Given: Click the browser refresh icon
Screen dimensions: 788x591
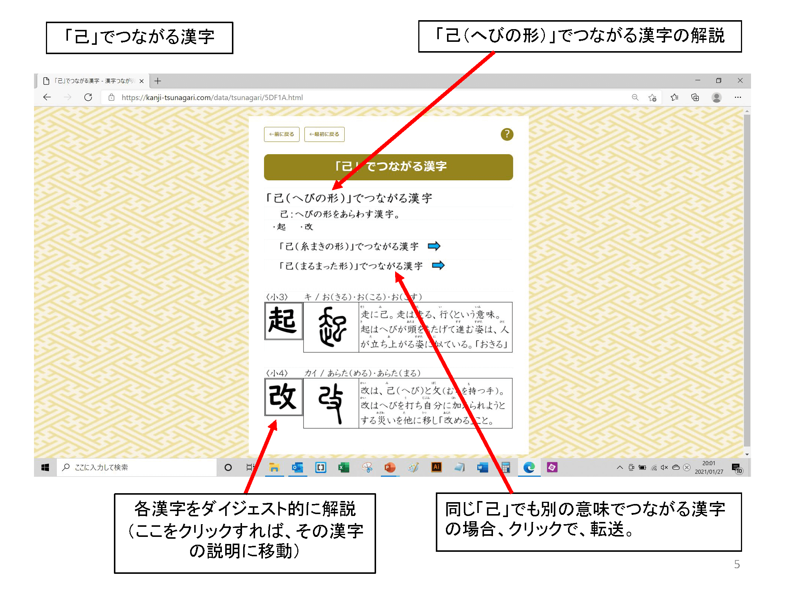Looking at the screenshot, I should point(88,97).
